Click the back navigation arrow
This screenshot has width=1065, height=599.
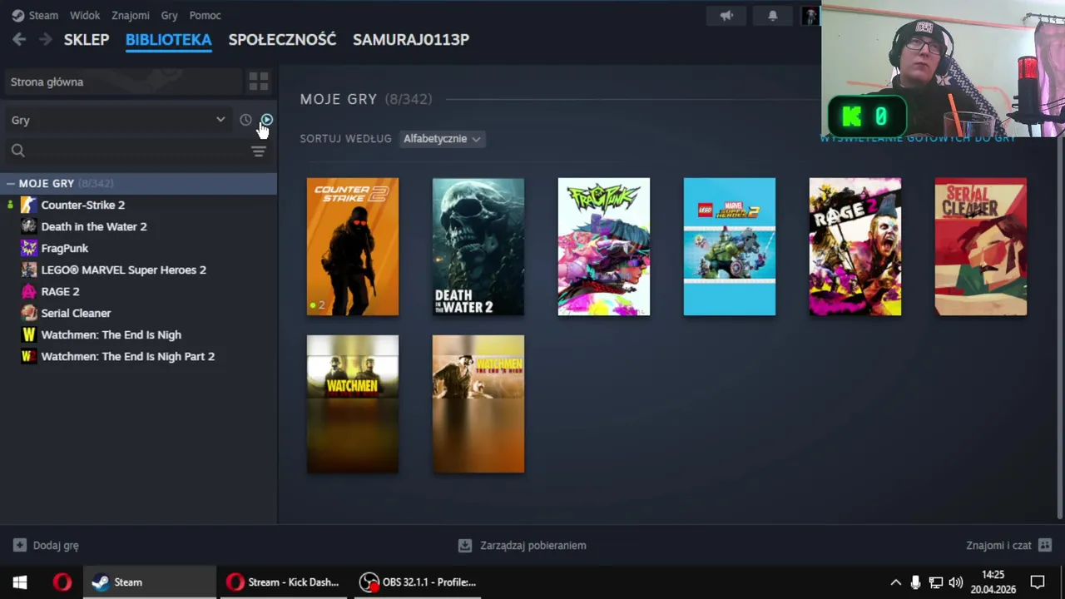tap(19, 39)
